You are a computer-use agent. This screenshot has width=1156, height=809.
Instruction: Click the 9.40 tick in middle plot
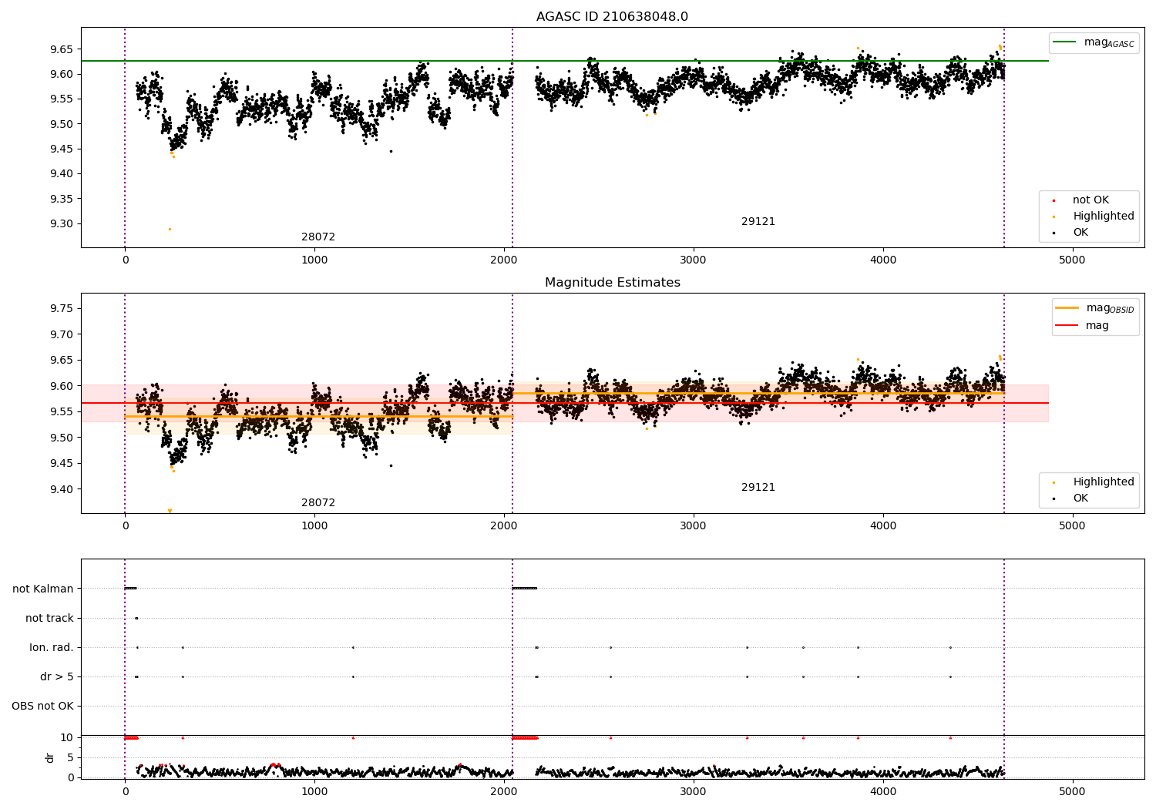pyautogui.click(x=61, y=489)
